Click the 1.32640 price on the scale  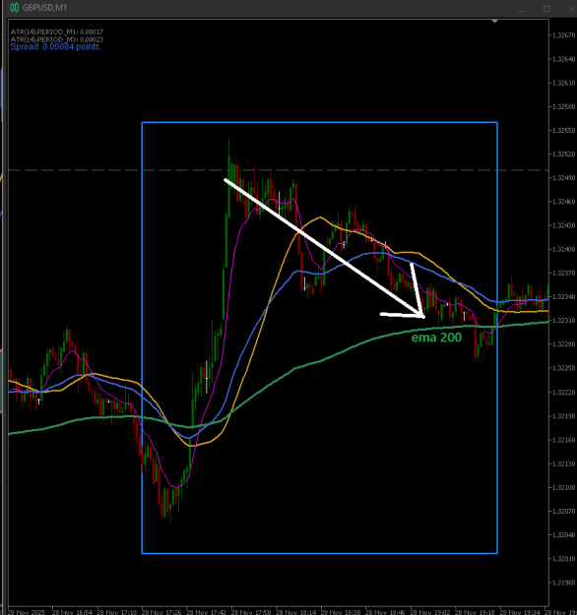(563, 59)
